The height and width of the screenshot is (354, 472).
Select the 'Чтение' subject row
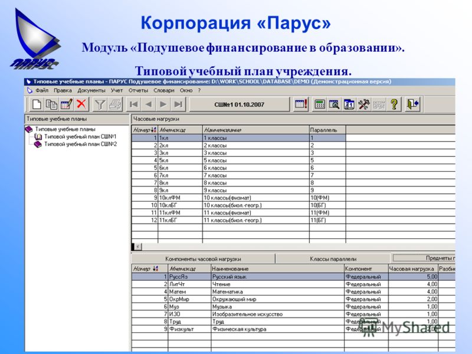tap(293, 284)
